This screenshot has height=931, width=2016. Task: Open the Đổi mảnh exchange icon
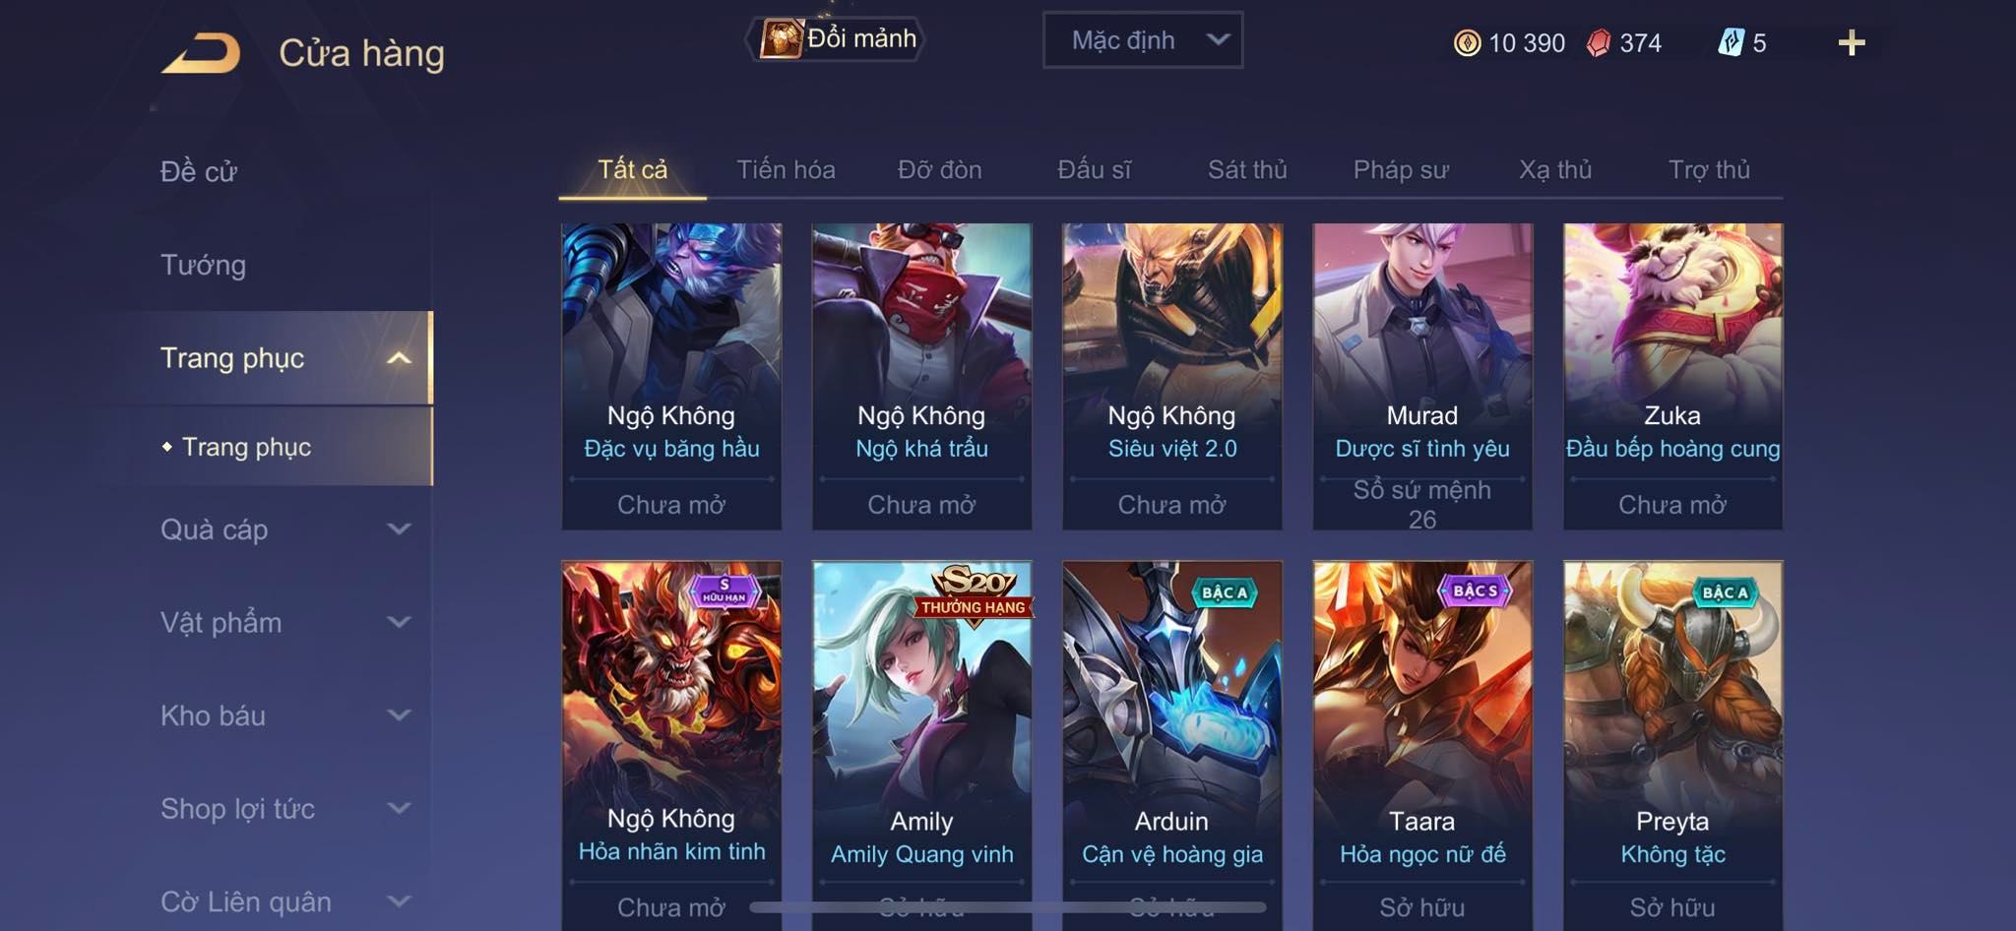coord(782,39)
